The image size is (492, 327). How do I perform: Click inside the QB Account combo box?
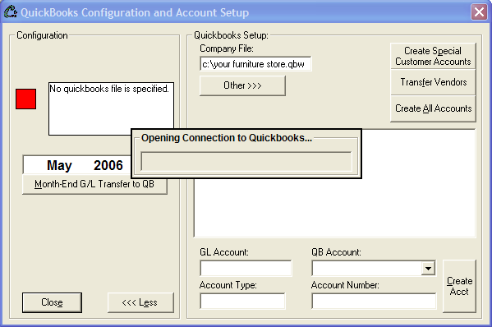[366, 269]
